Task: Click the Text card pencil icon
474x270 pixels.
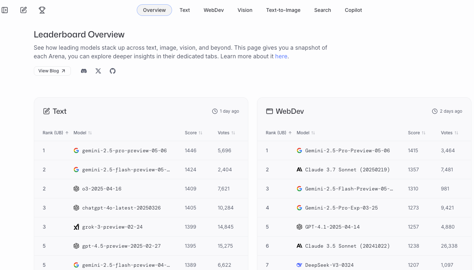Action: 46,111
